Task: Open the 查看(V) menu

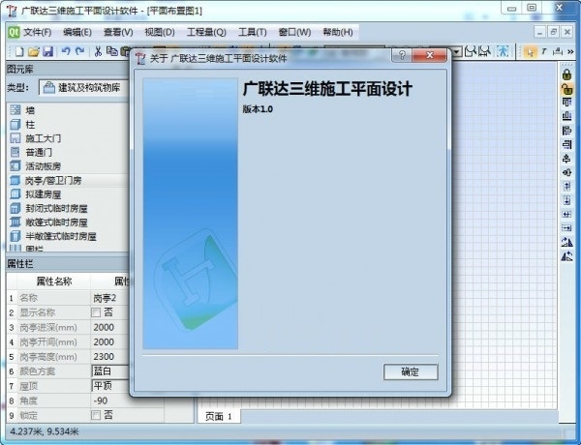Action: click(118, 32)
